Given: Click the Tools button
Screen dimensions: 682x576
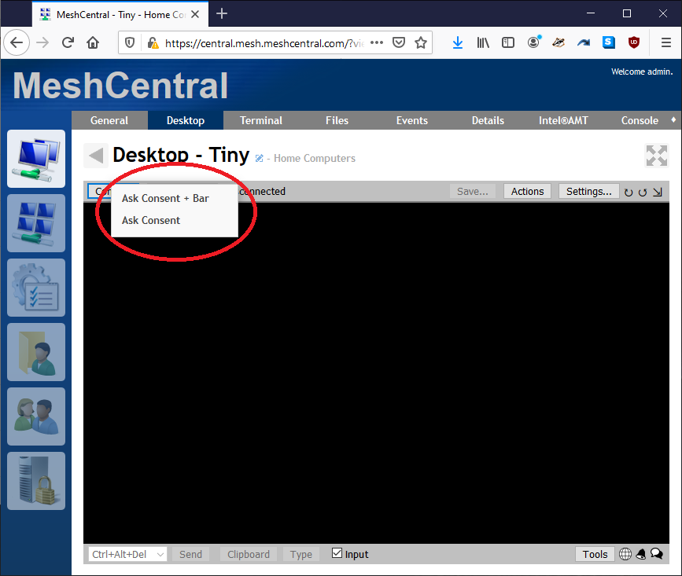Looking at the screenshot, I should click(x=595, y=554).
